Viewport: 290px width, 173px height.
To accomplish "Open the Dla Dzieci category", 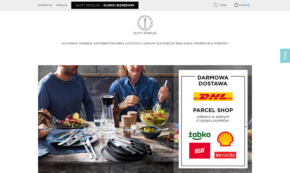I will [164, 43].
